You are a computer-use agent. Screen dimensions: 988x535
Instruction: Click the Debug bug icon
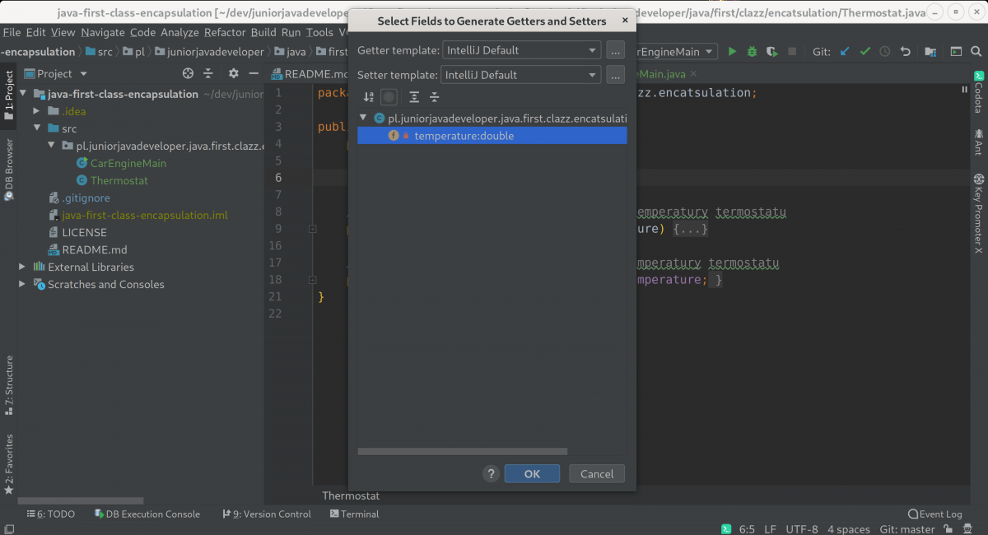(x=752, y=51)
